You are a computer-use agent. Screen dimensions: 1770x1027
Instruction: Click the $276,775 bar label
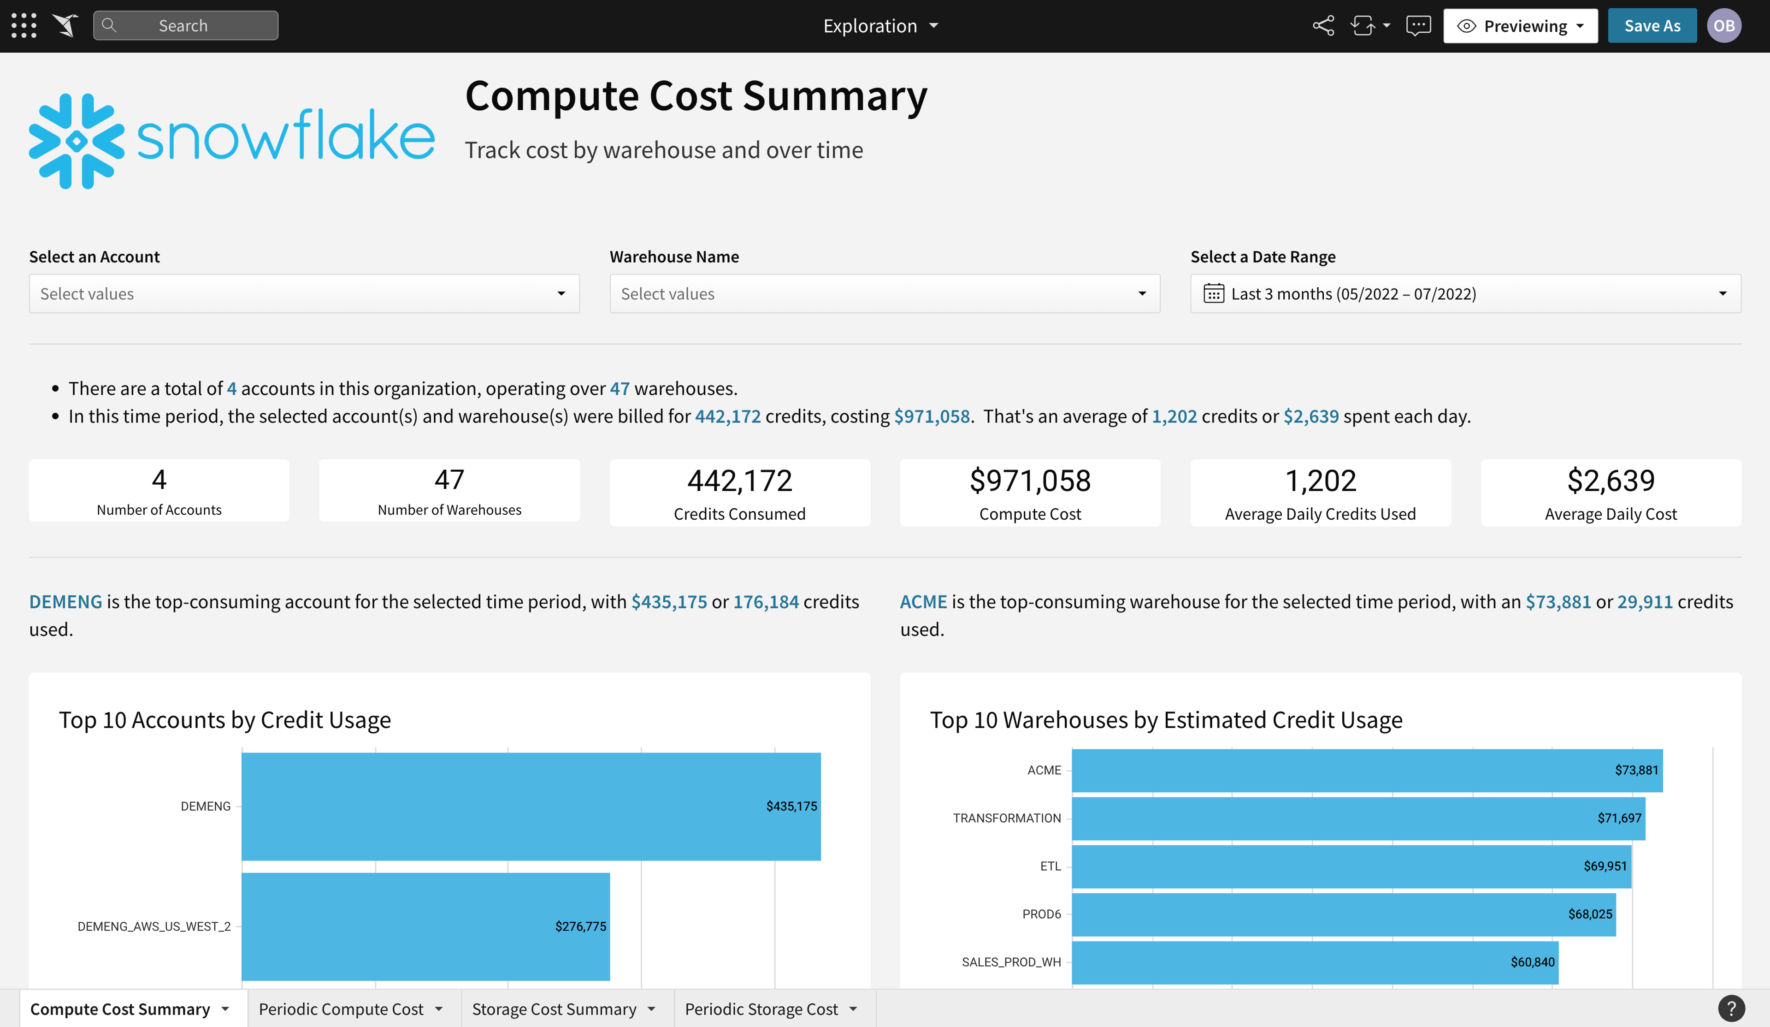(x=580, y=926)
